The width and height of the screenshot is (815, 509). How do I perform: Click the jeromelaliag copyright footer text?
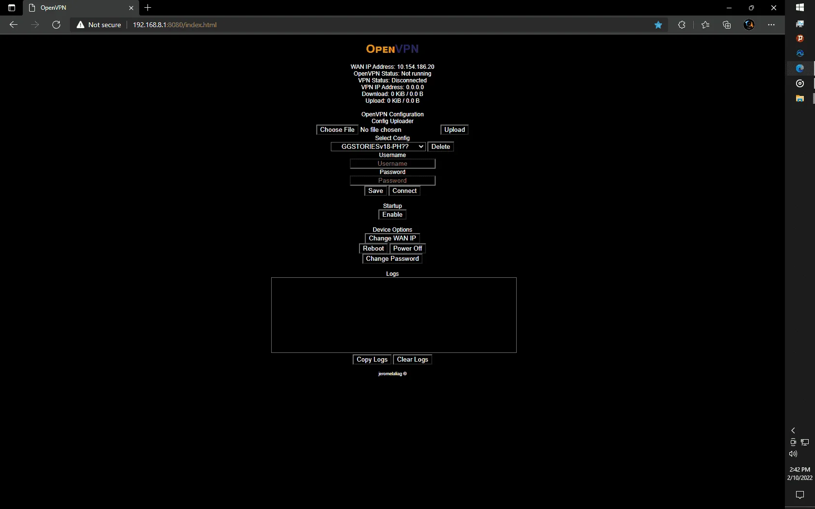(x=392, y=374)
